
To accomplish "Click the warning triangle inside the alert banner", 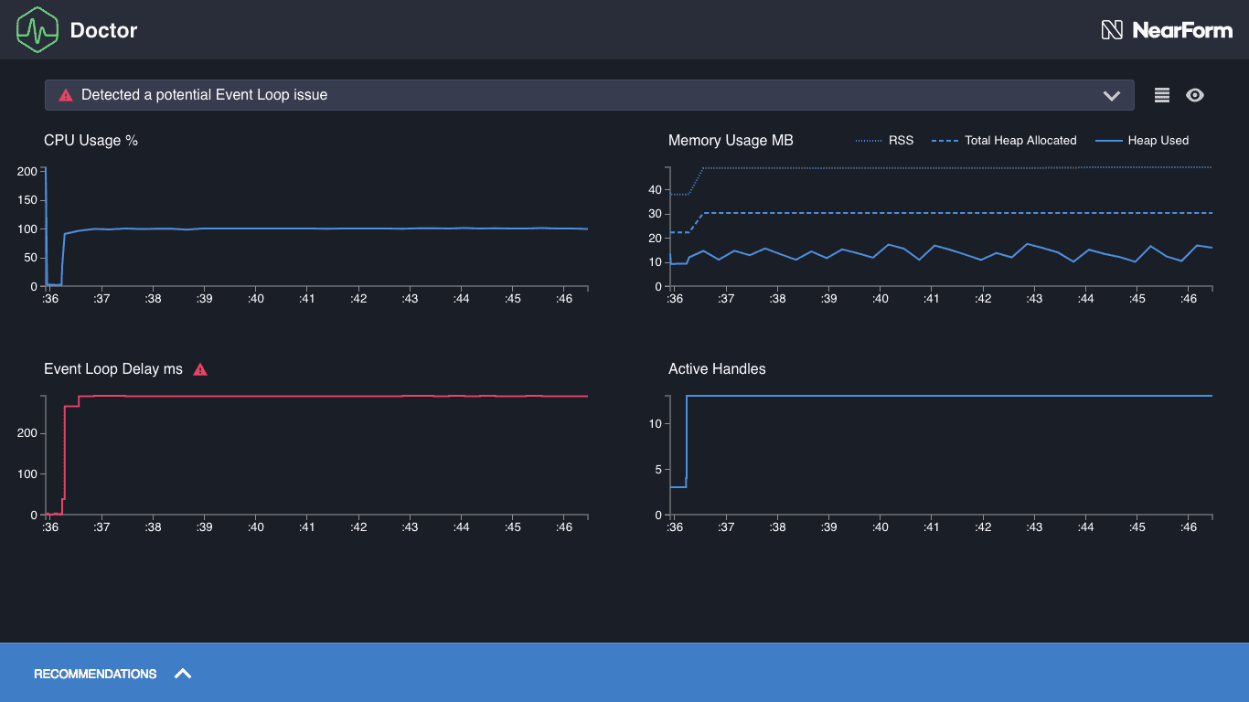I will 64,94.
